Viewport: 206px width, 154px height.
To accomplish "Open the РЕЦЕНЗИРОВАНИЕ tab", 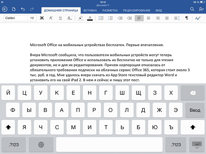I will click(x=137, y=11).
